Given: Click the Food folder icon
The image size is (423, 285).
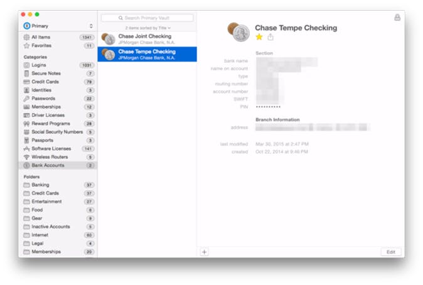Looking at the screenshot, I should [x=26, y=210].
